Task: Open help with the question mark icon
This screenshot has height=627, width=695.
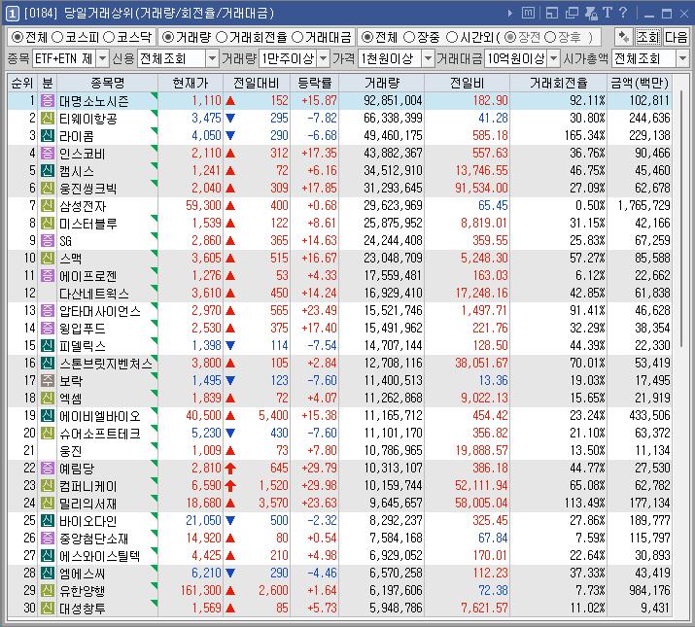Action: click(623, 13)
